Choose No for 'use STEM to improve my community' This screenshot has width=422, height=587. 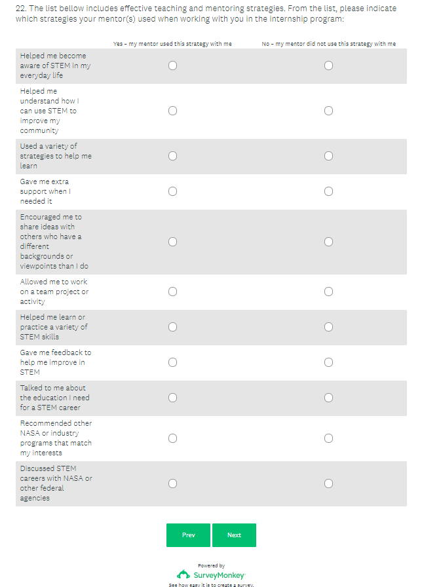click(328, 111)
